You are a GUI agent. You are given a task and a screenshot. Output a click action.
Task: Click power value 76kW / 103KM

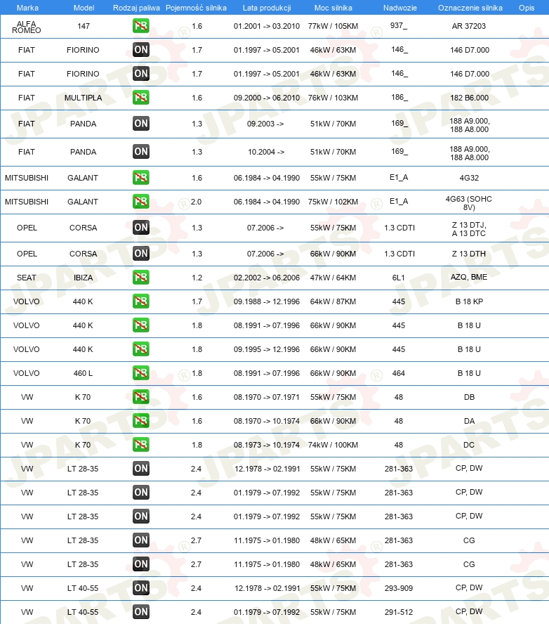coord(333,98)
